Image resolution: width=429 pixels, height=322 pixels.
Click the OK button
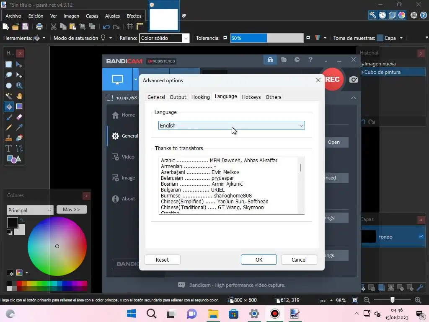pos(259,260)
